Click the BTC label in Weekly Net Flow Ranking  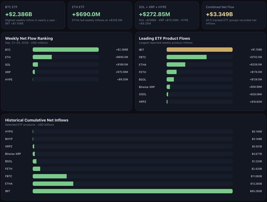pos(8,50)
